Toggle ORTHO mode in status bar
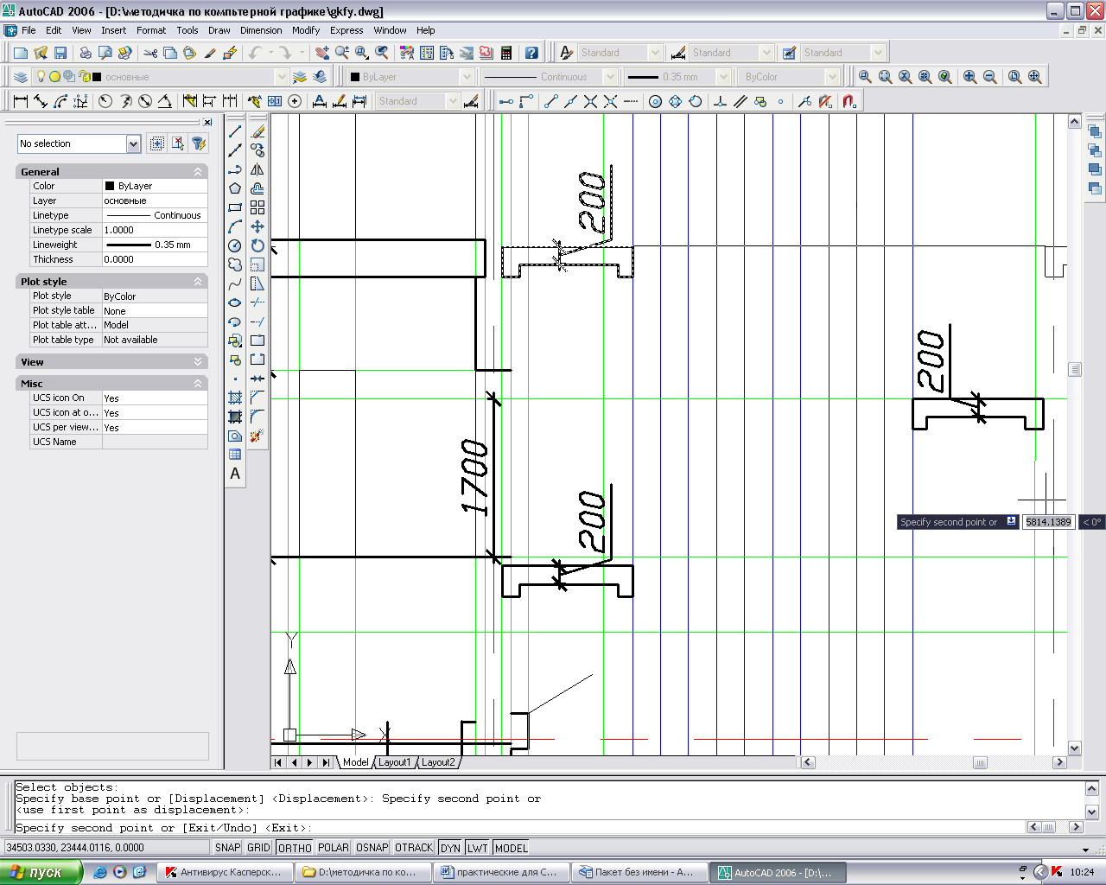Viewport: 1106px width, 885px height. click(295, 848)
